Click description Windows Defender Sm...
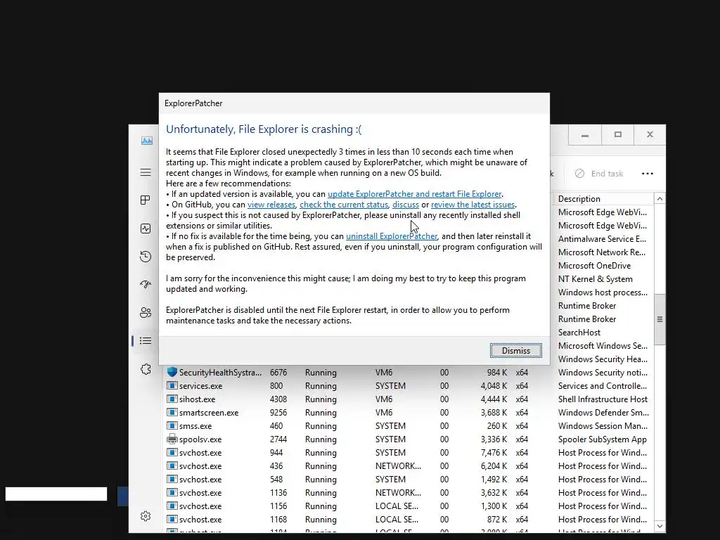Viewport: 720px width, 540px height. click(x=603, y=412)
